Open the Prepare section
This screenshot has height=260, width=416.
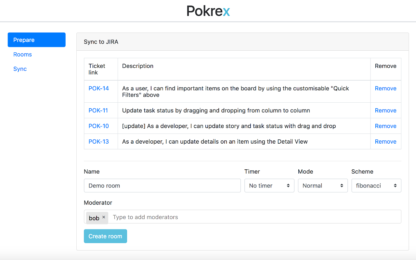[37, 40]
